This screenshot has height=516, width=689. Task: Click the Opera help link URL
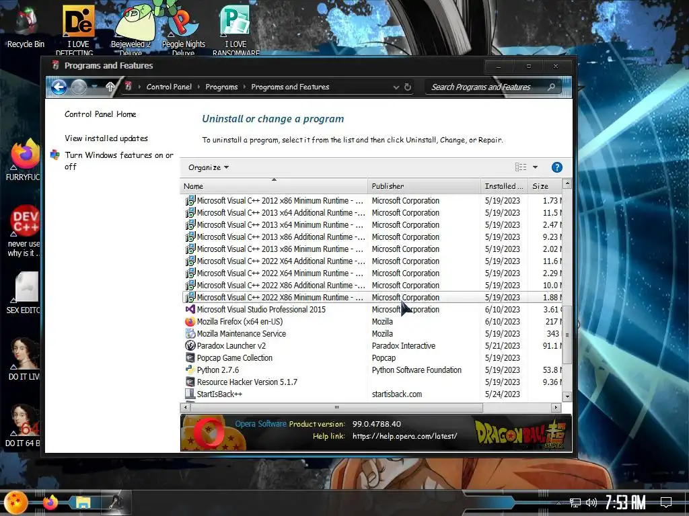404,436
